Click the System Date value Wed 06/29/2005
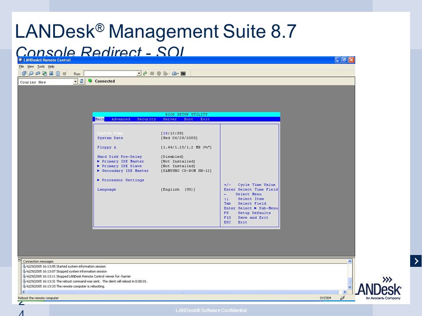Image resolution: width=422 pixels, height=316 pixels. pyautogui.click(x=179, y=138)
